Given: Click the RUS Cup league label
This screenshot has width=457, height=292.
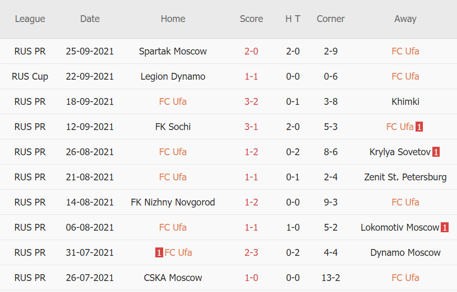Looking at the screenshot, I should click(30, 77).
